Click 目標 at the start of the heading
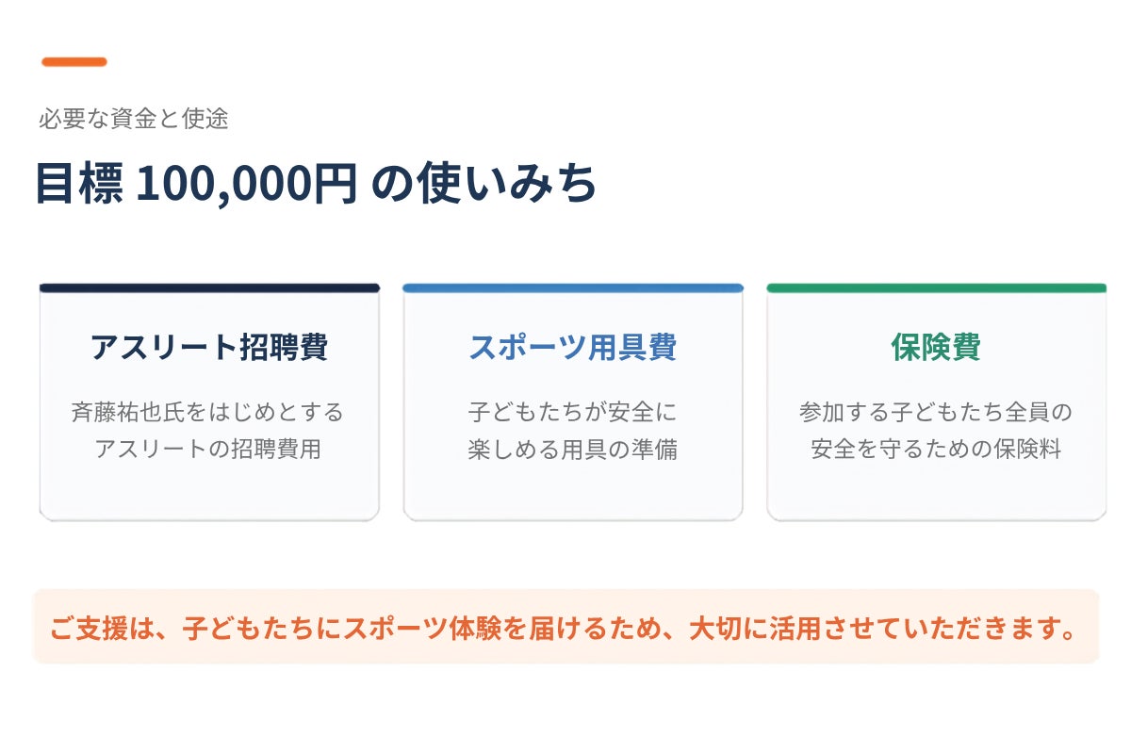Viewport: 1131px width, 754px height. (79, 184)
